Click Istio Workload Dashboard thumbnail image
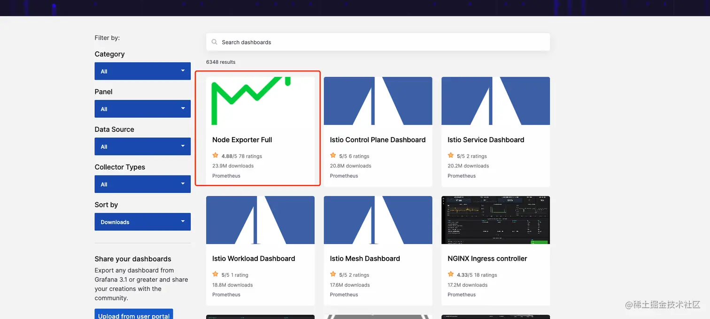 click(x=260, y=220)
